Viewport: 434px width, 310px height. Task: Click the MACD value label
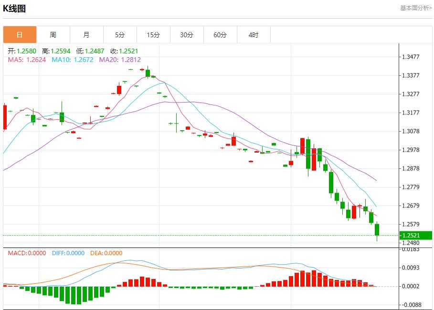point(27,253)
